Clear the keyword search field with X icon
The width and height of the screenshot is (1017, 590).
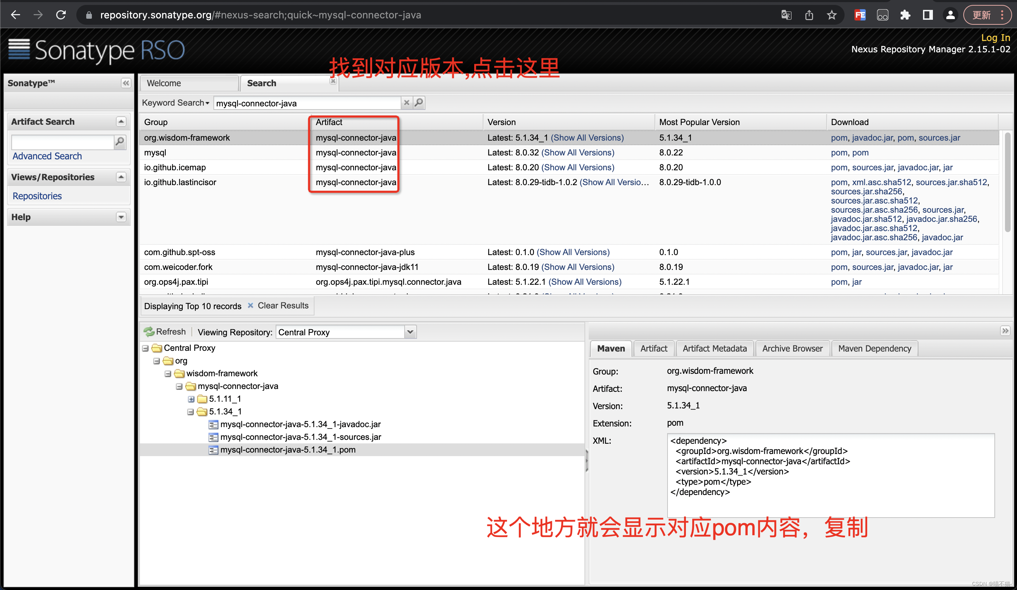point(407,103)
